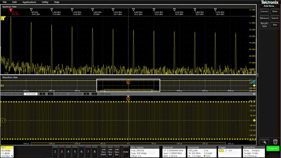Select the 4.200 MHz peak marker triangle
Viewport: 281px width, 158px height.
tap(215, 10)
